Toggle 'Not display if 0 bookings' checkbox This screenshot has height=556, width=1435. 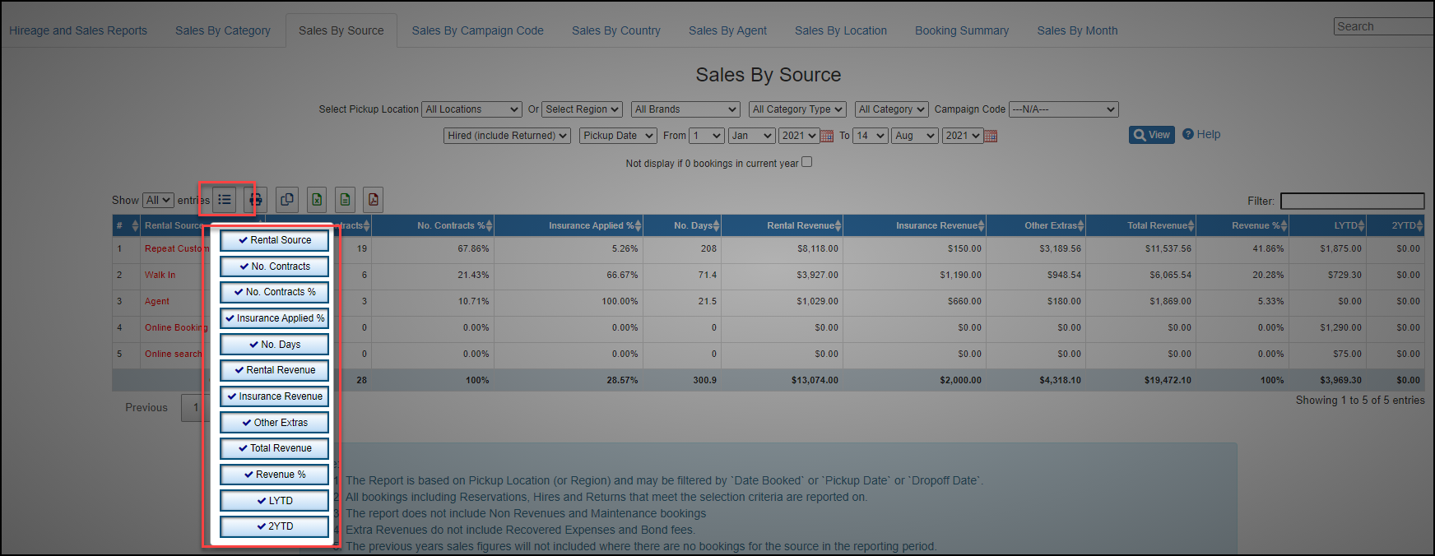(806, 162)
